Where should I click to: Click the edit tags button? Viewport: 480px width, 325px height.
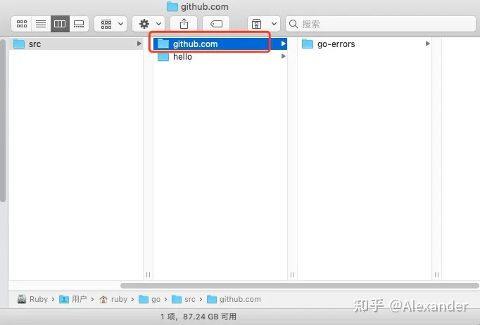(x=216, y=24)
